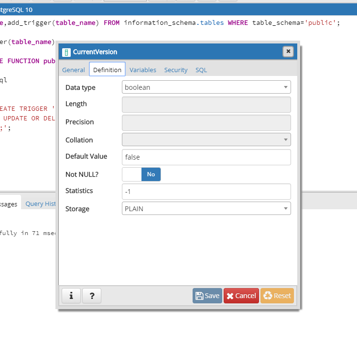Expand the Collation dropdown
Screen dimensions: 357x343
click(206, 140)
